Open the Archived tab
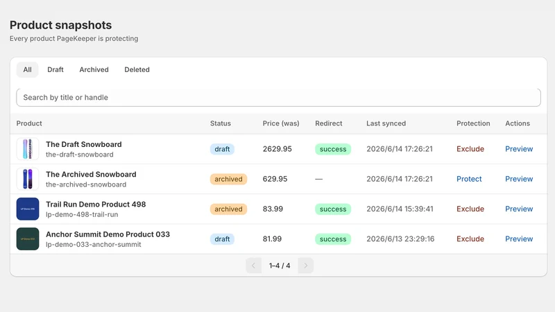 (x=94, y=70)
